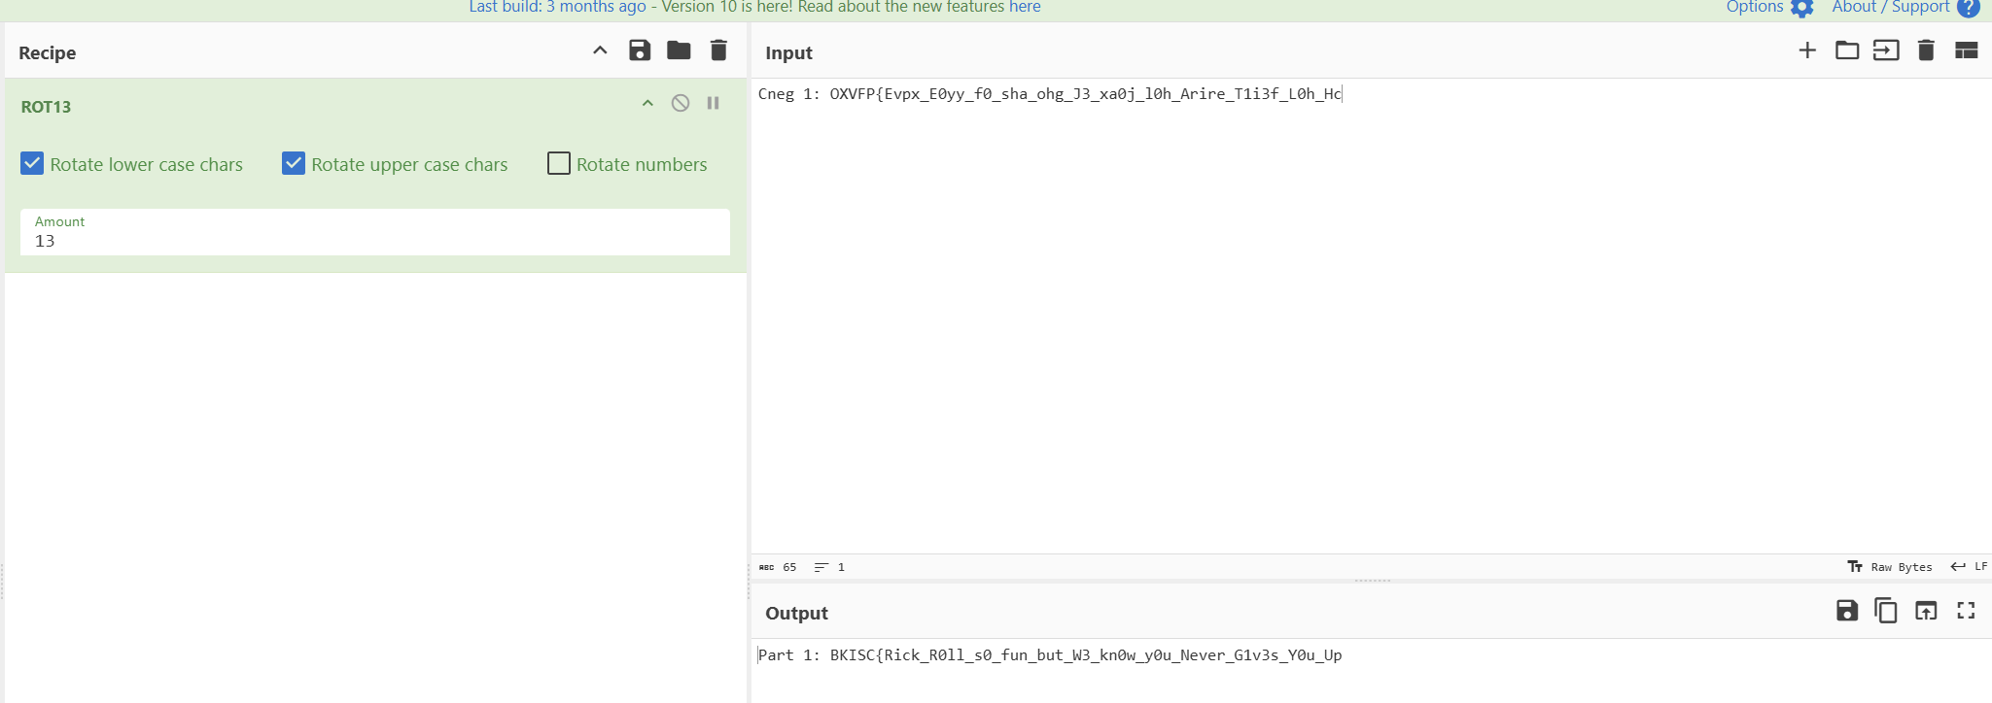1992x703 pixels.
Task: Enable Rotate numbers checkbox
Action: pos(559,163)
